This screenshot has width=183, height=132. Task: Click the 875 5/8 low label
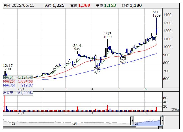tap(123, 60)
